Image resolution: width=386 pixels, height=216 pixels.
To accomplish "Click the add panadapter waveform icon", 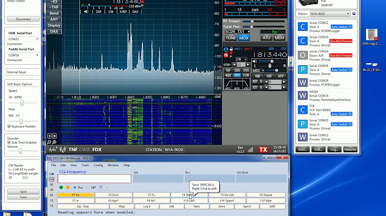I will tap(53, 150).
